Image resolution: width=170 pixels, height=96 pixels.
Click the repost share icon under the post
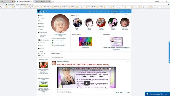[x=121, y=93]
